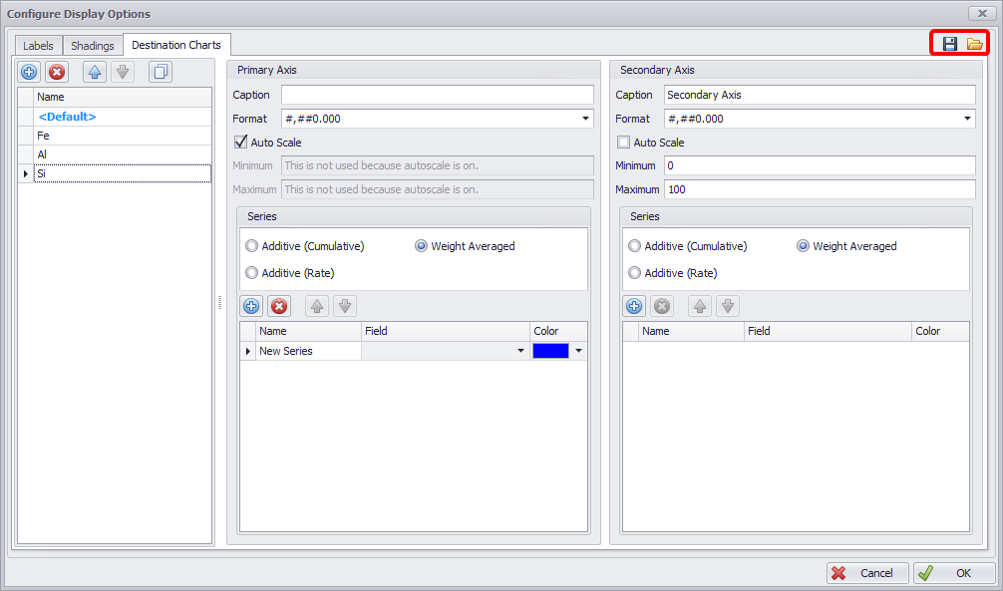Click the Secondary Axis Caption field
The image size is (1003, 591).
pos(820,95)
